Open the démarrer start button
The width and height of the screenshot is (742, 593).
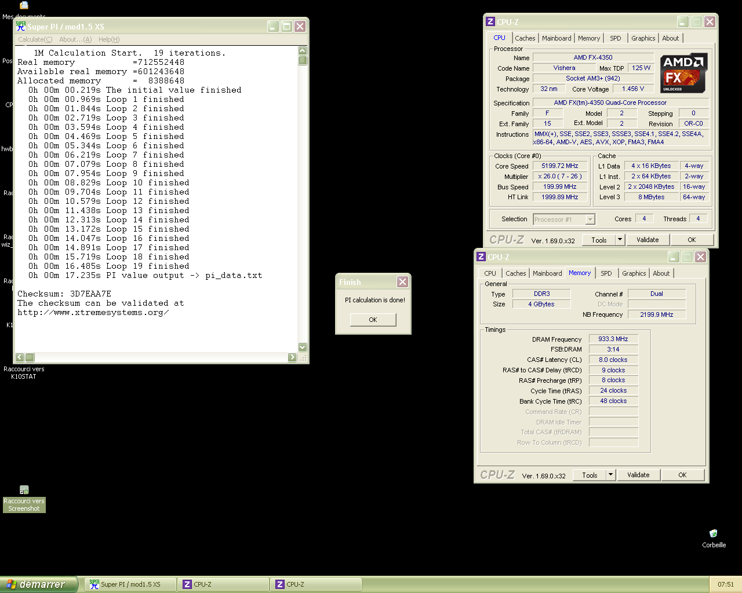(x=39, y=584)
